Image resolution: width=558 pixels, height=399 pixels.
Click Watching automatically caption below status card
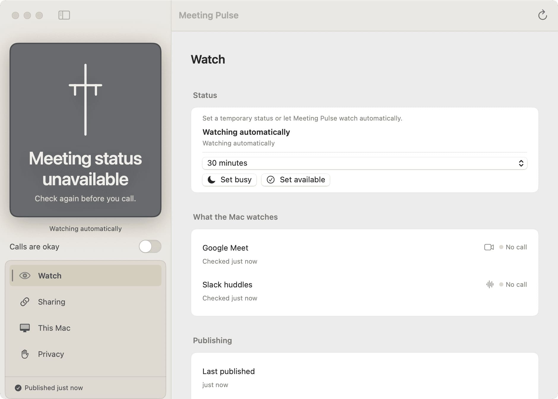85,229
